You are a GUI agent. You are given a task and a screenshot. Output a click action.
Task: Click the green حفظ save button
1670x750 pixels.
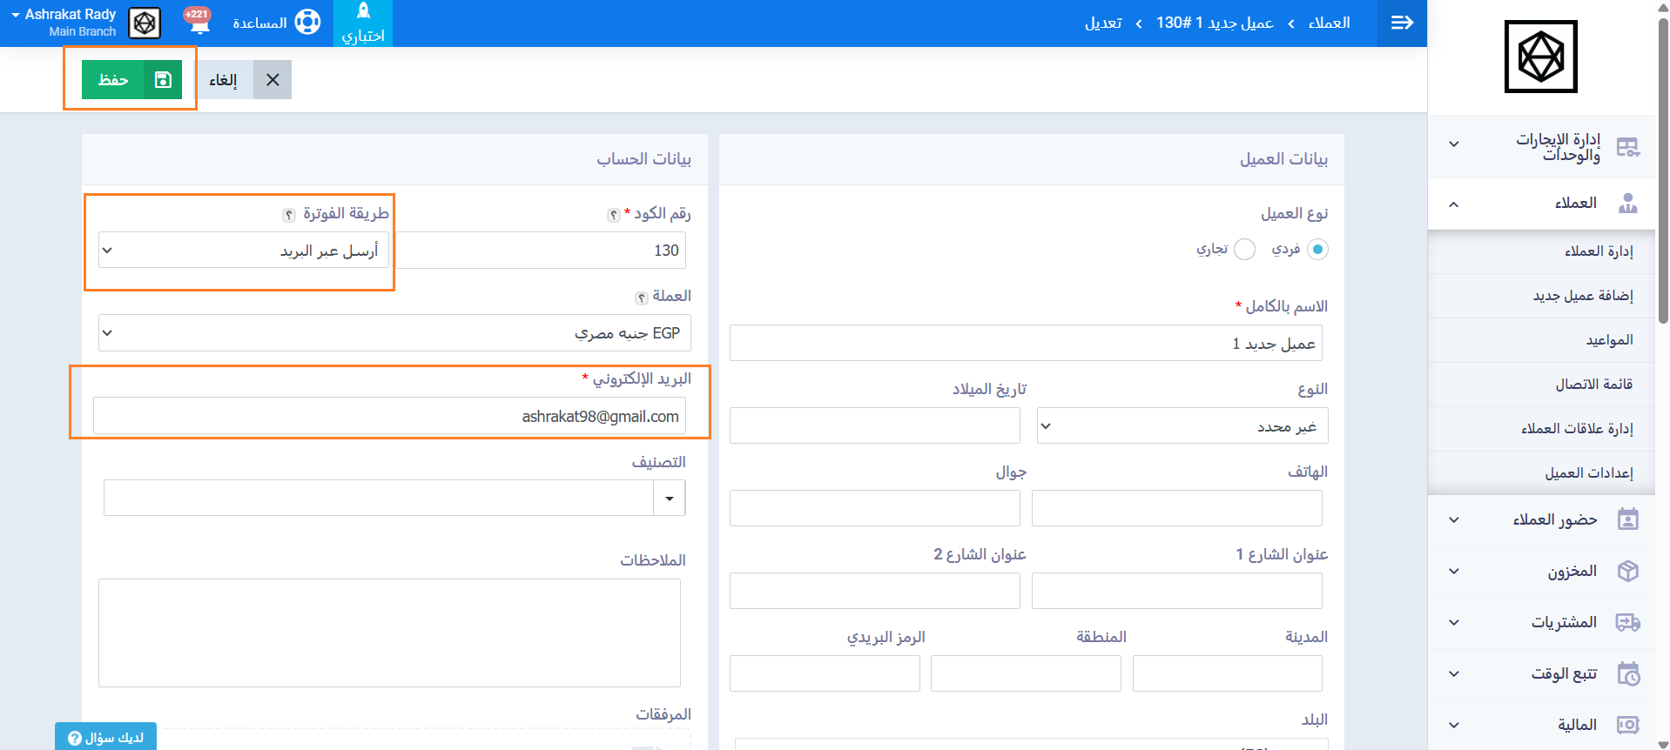(x=131, y=80)
